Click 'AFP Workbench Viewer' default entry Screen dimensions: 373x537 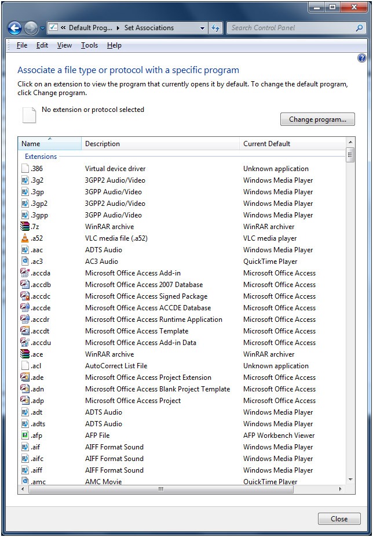(x=279, y=436)
